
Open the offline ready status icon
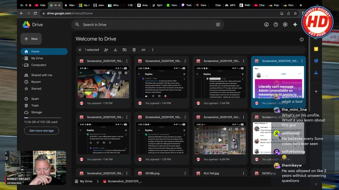[x=266, y=25]
